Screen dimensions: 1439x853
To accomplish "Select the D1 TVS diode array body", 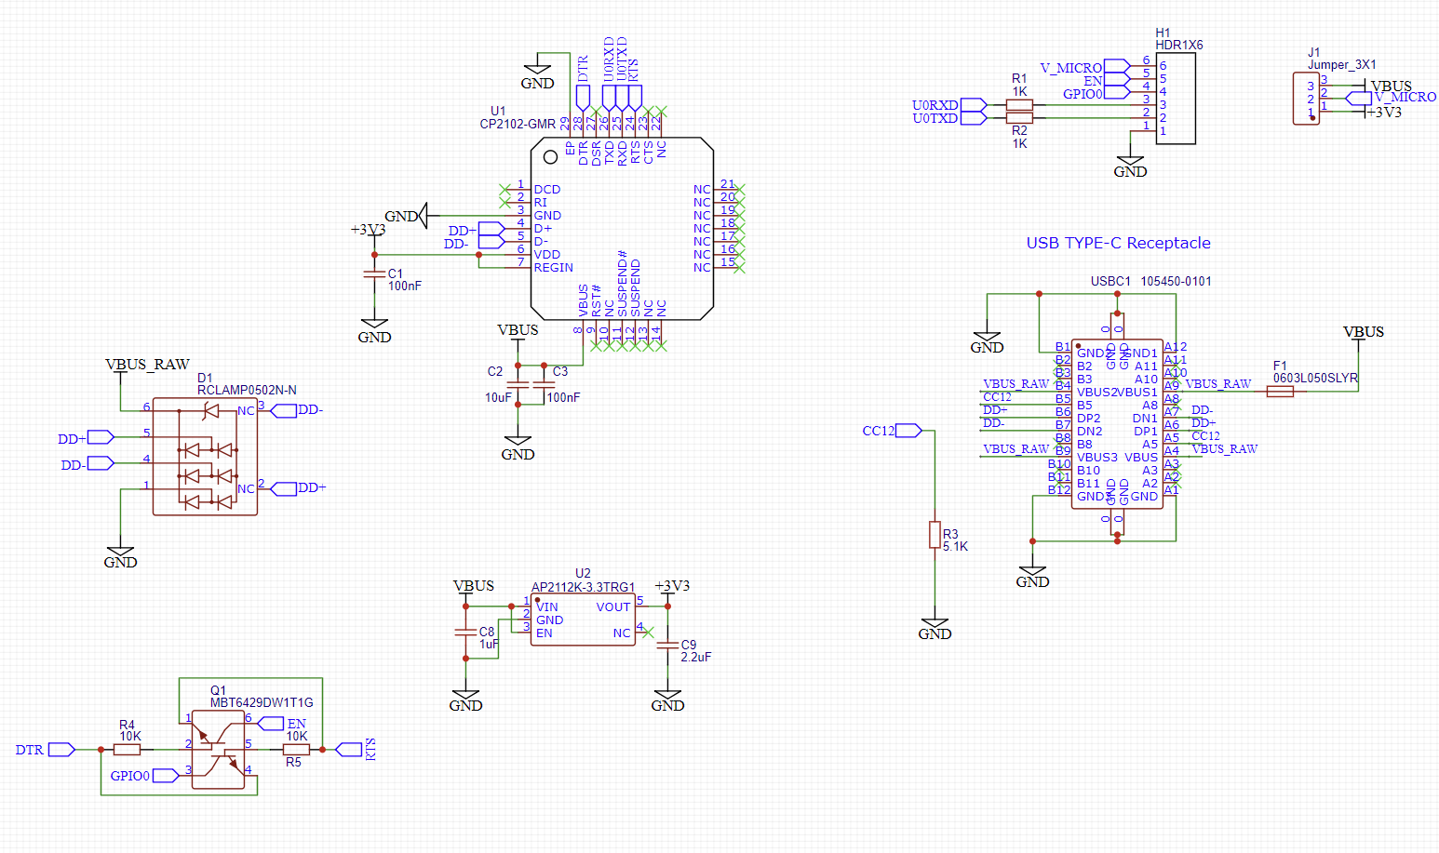I will (x=205, y=457).
